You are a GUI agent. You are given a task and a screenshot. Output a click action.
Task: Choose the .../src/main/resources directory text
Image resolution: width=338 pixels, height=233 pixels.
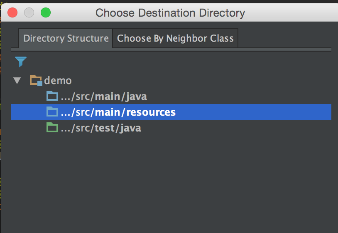point(118,112)
